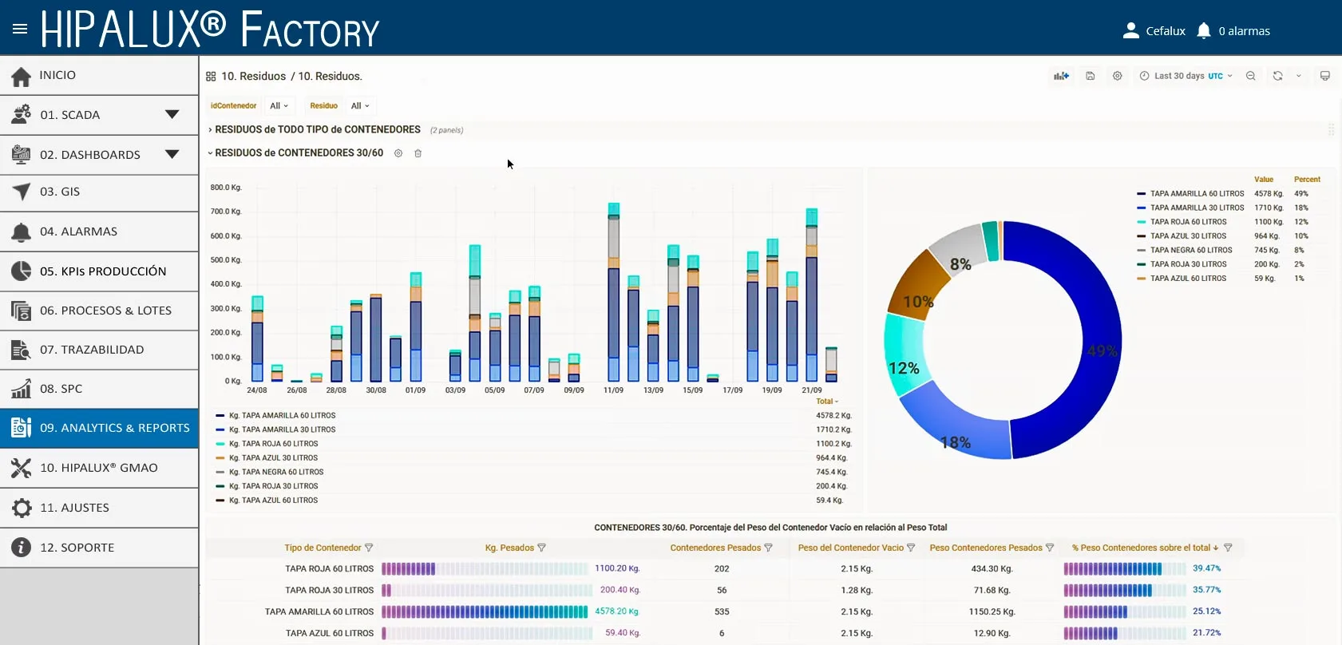Expand the RESIDUOS de TODO TIPO de CONTENEDORES row
The image size is (1342, 645).
(317, 129)
